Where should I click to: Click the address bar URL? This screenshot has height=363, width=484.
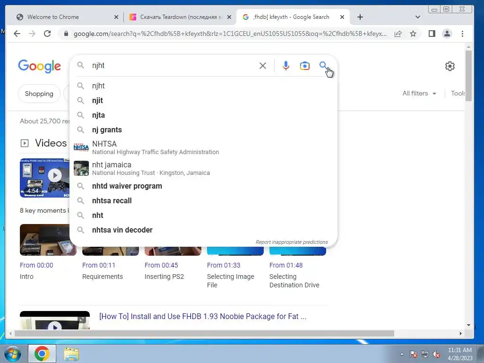point(230,34)
